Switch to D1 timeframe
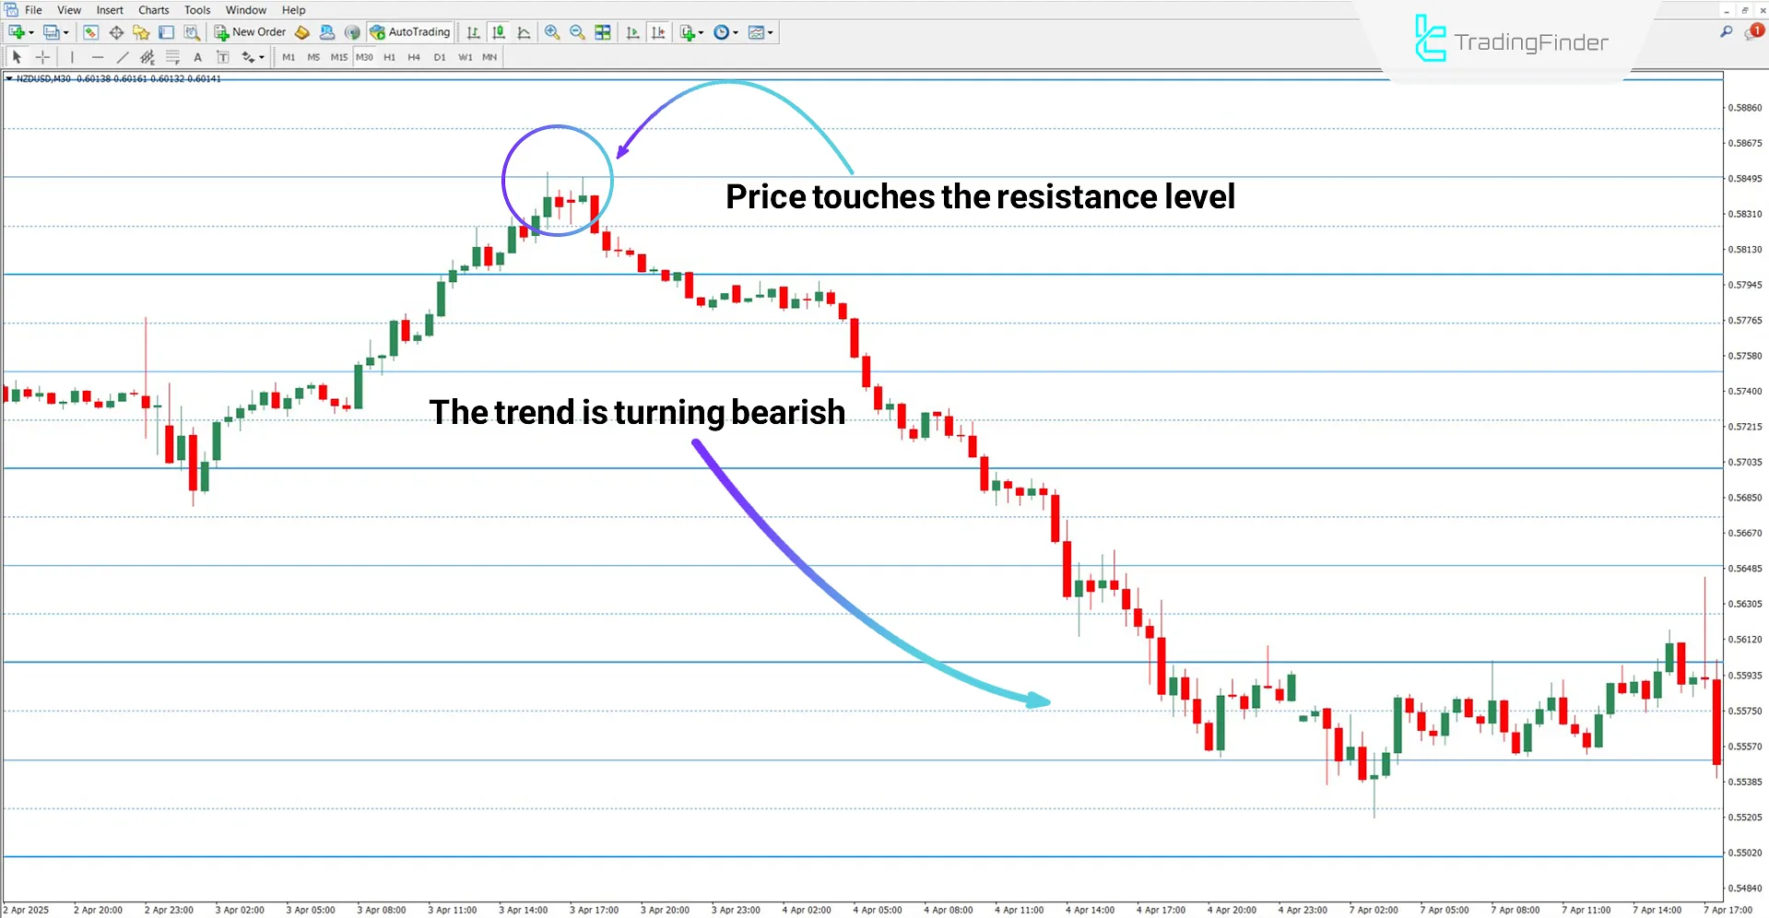Screen dimensions: 1769x918 tap(440, 57)
